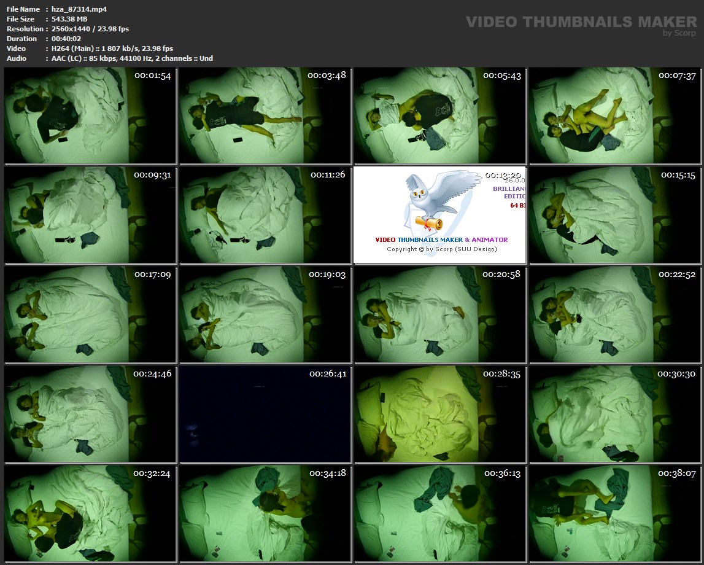This screenshot has width=704, height=565.
Task: Click the Video Thumbnails Maker owl logo frame
Action: tap(440, 215)
